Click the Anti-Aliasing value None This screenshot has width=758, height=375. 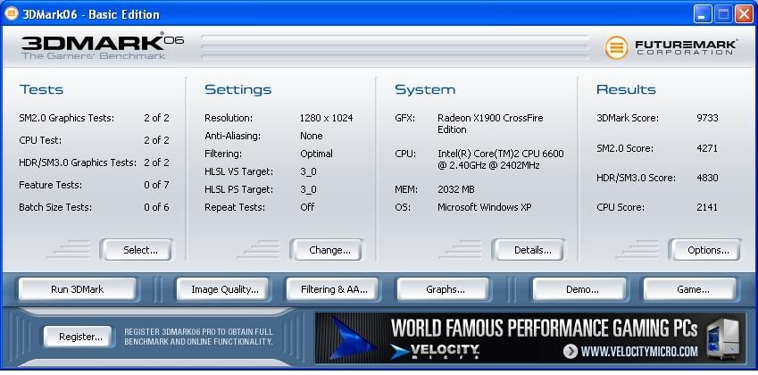point(312,136)
